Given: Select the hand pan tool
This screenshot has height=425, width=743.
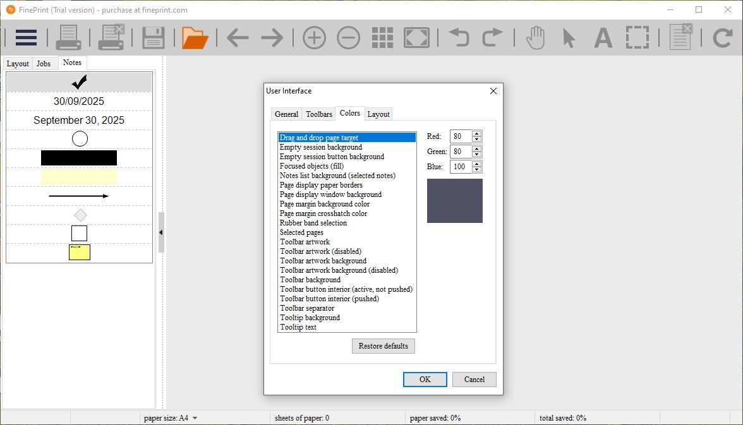Looking at the screenshot, I should tap(536, 38).
